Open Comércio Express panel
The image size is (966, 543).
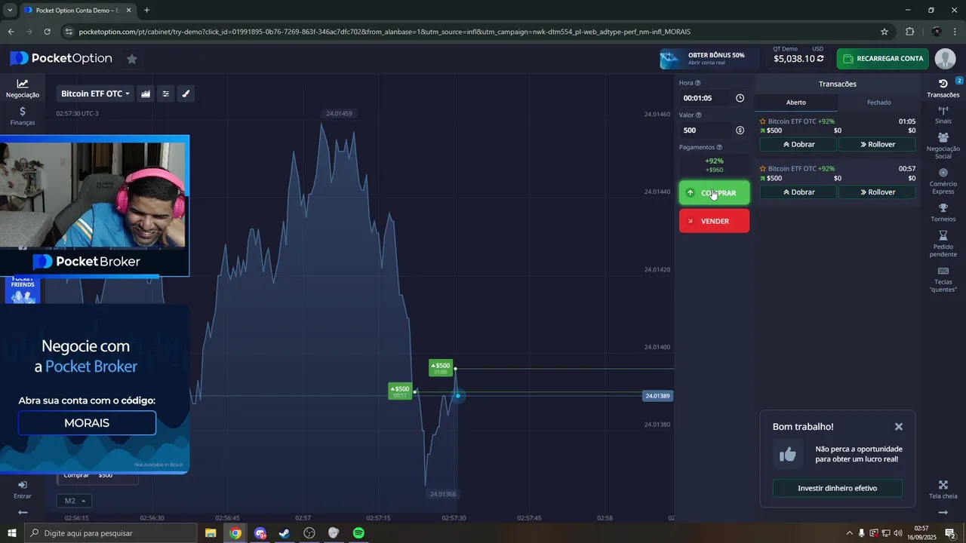tap(943, 181)
